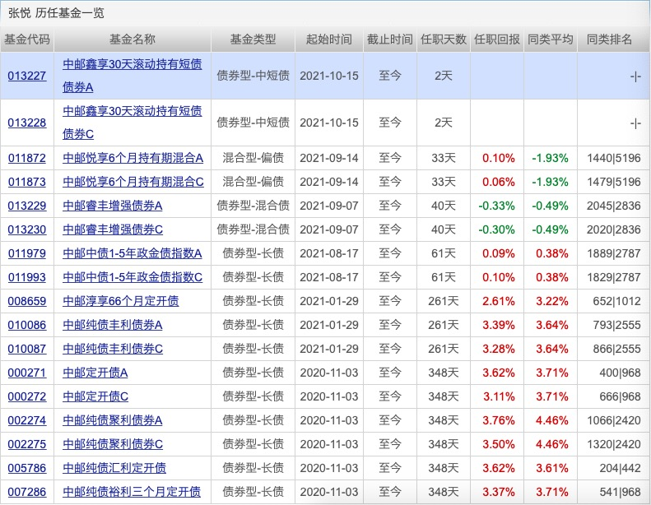Select category average 3.61%
The width and height of the screenshot is (651, 505).
click(552, 468)
